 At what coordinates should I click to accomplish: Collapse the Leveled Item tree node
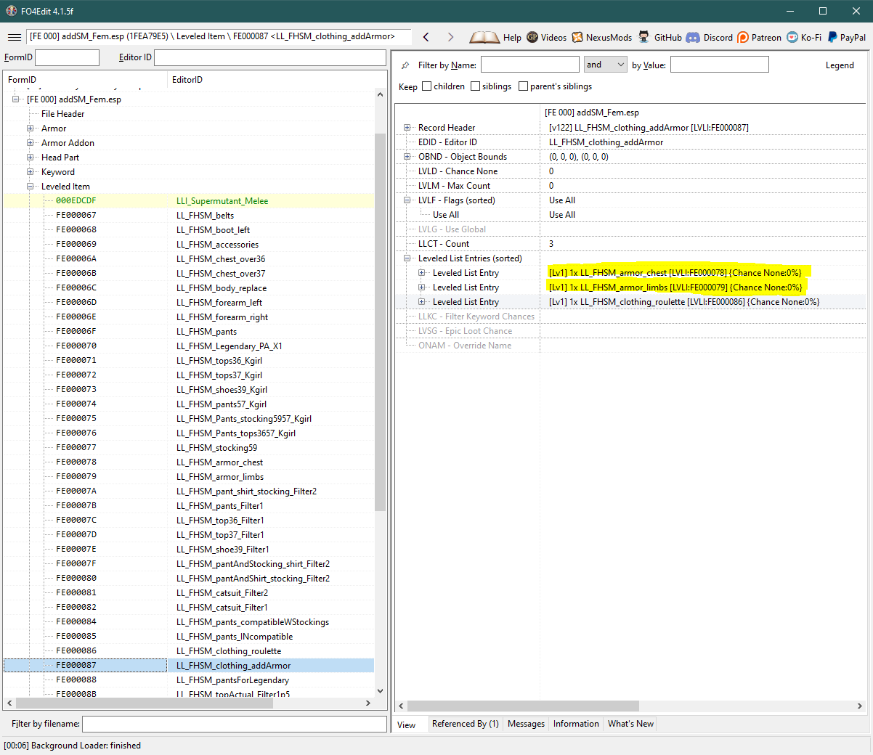31,187
